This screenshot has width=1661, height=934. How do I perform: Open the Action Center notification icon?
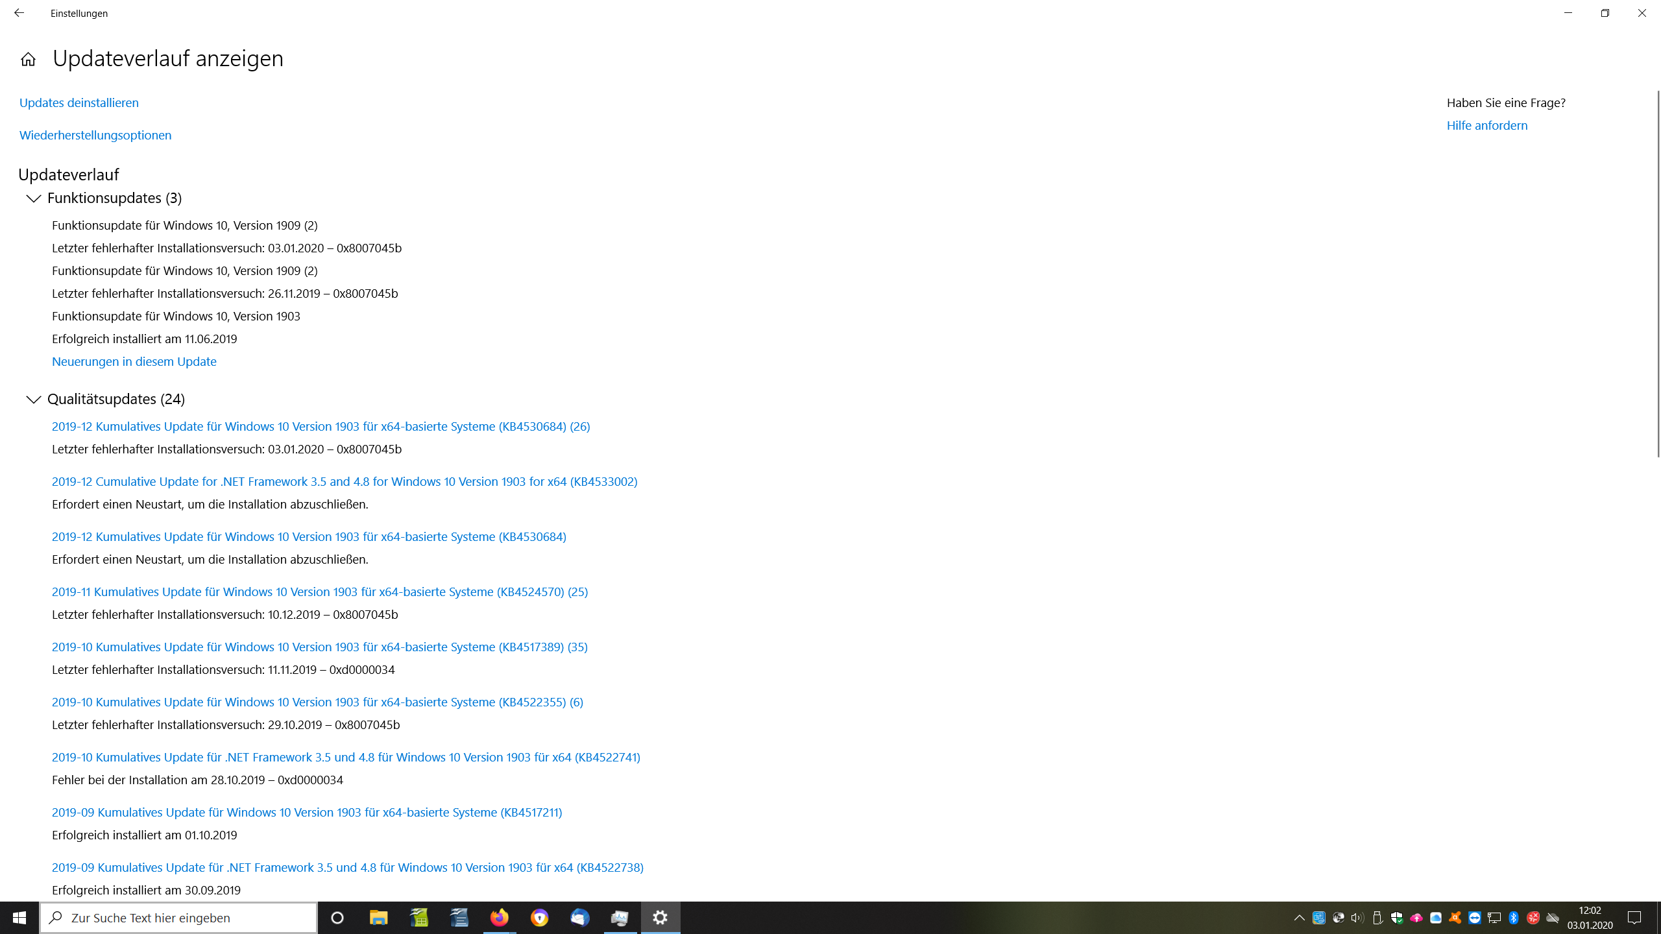(x=1634, y=917)
